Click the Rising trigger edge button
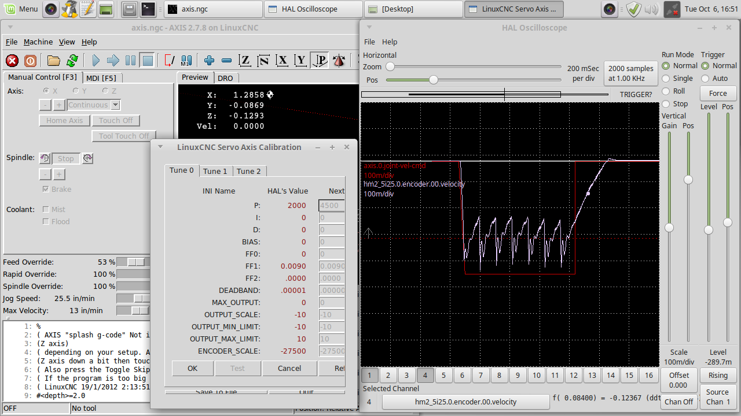The image size is (741, 416). point(718,376)
